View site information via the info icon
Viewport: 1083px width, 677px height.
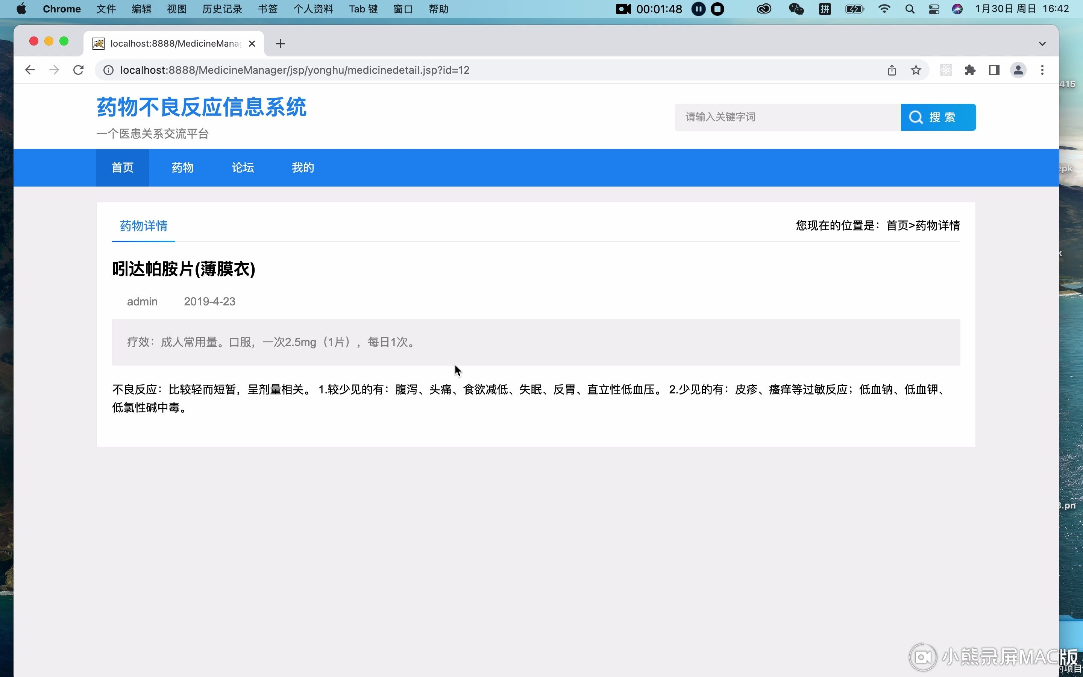[108, 70]
